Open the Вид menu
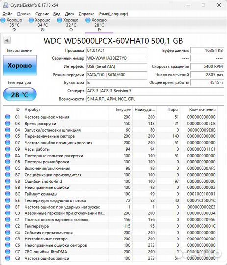The height and width of the screenshot is (265, 227). click(x=57, y=14)
